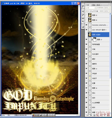Open the Layer Comps icon in dock
The width and height of the screenshot is (112, 118).
click(83, 27)
